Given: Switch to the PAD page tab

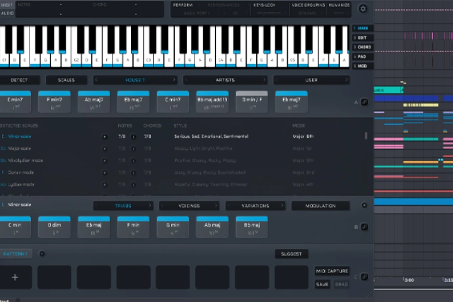Looking at the screenshot, I should [x=363, y=57].
